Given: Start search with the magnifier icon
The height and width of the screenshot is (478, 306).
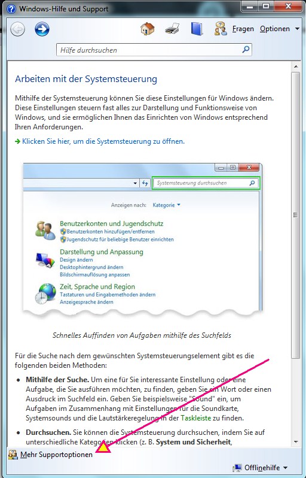Looking at the screenshot, I should click(246, 49).
